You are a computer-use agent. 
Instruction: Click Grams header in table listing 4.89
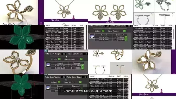click(x=155, y=25)
